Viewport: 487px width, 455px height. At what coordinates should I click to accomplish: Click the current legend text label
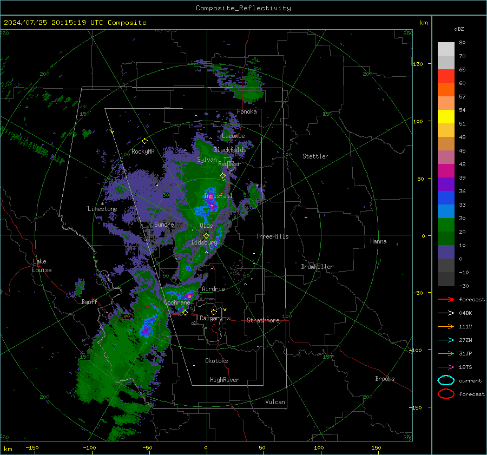coord(470,381)
